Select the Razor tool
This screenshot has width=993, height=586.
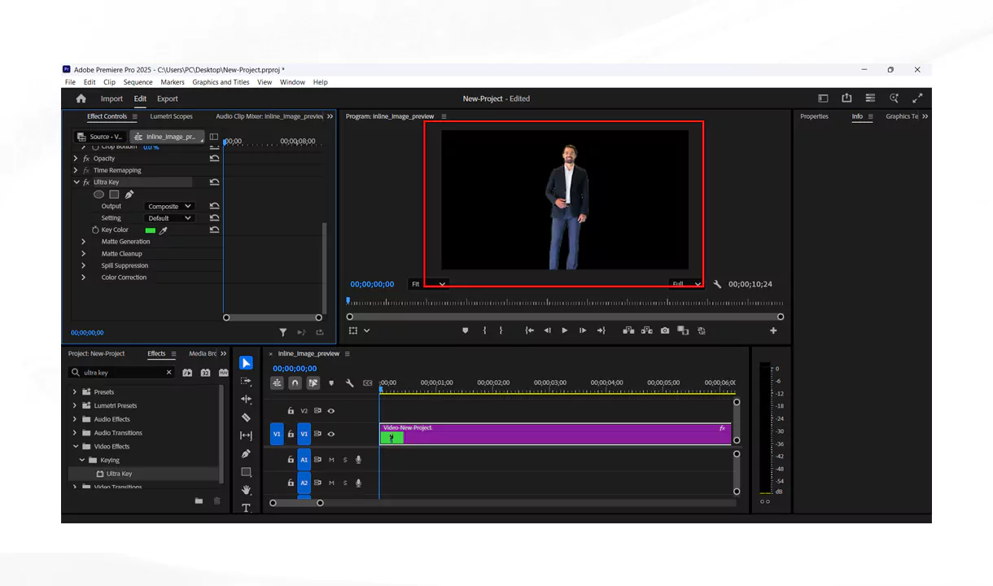pyautogui.click(x=246, y=418)
